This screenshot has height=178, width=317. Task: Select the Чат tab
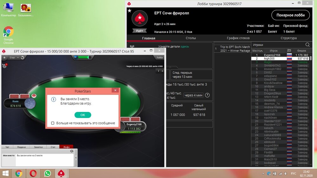[x=7, y=147]
